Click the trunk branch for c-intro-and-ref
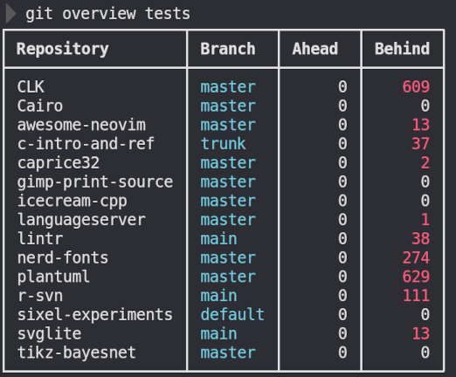The width and height of the screenshot is (456, 377). (223, 144)
